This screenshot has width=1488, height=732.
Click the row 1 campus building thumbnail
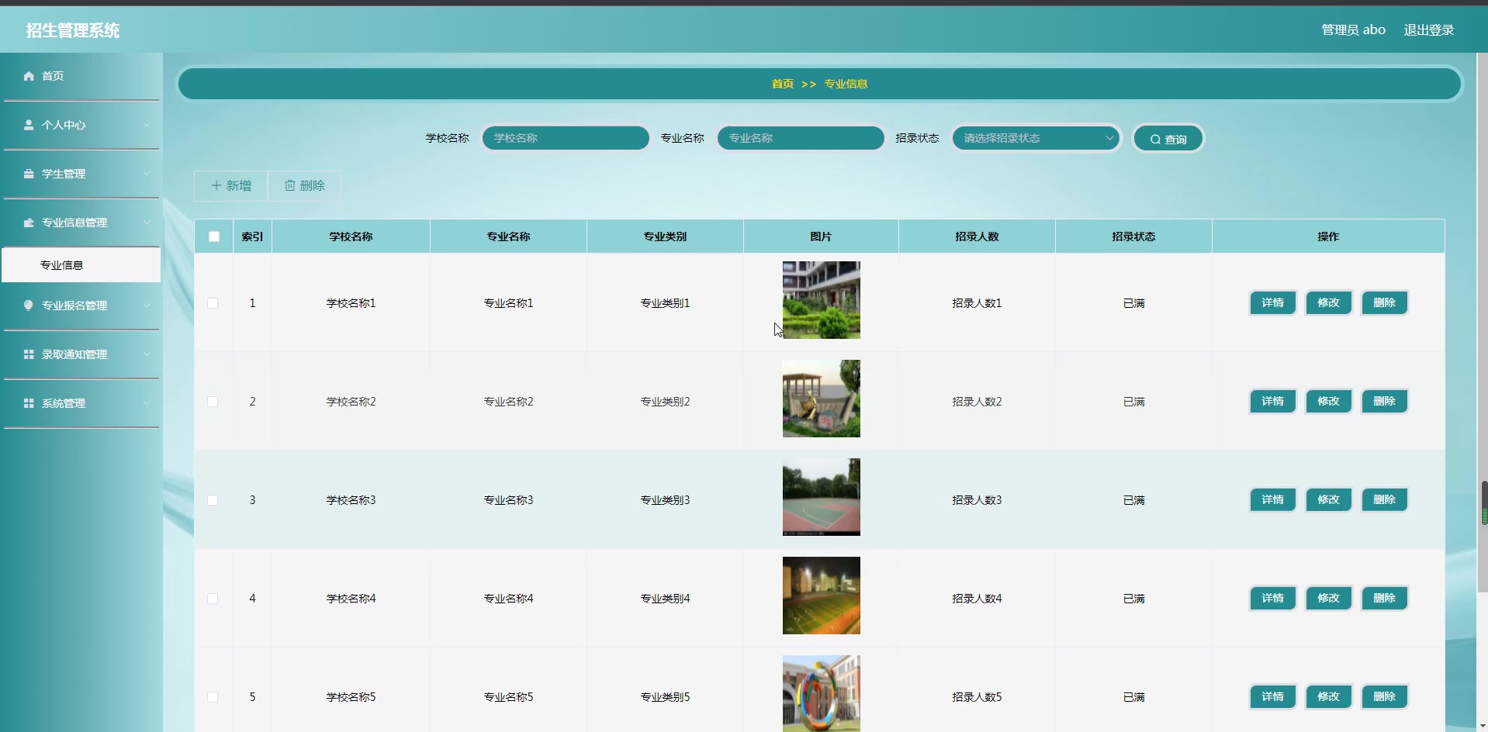pos(822,300)
